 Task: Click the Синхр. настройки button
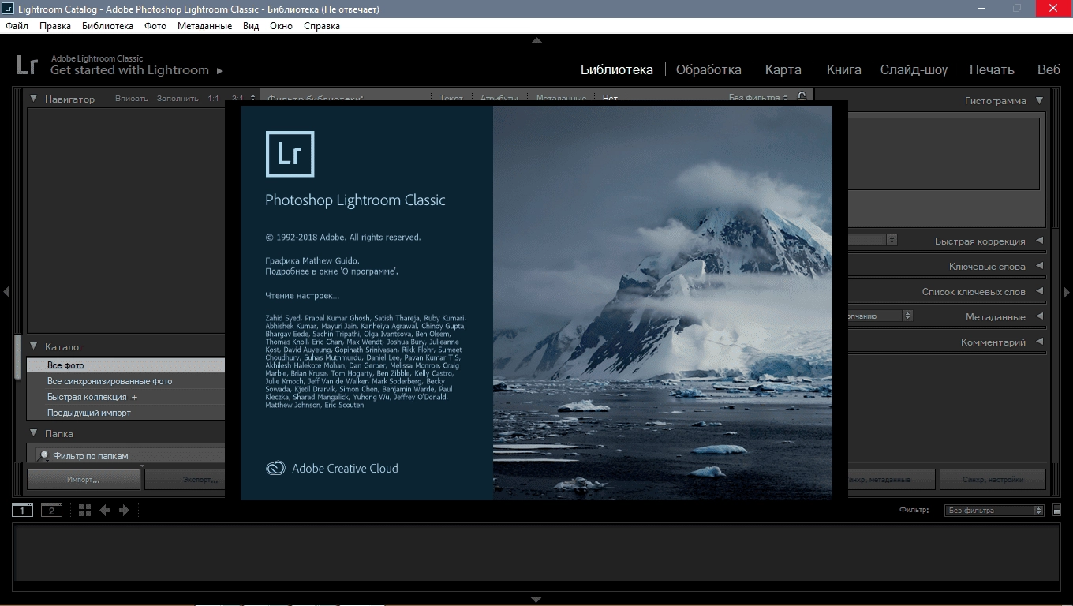[993, 479]
